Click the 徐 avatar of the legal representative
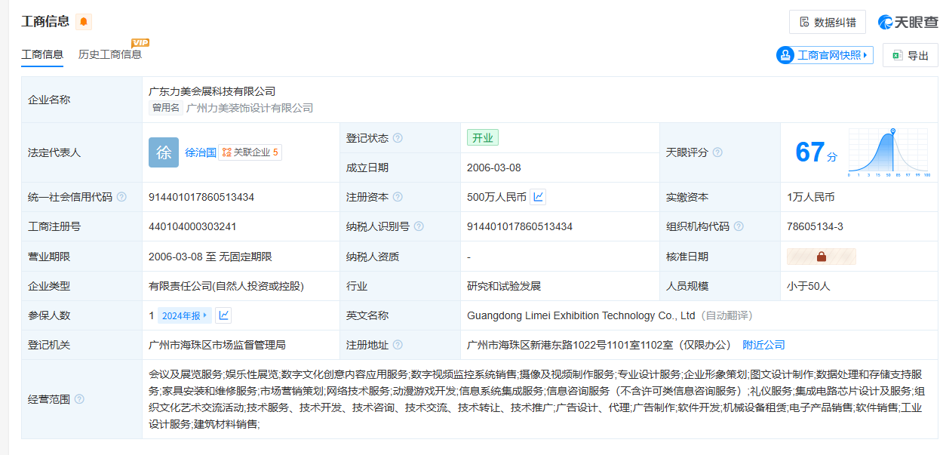Viewport: 943px width, 455px height. click(x=164, y=152)
